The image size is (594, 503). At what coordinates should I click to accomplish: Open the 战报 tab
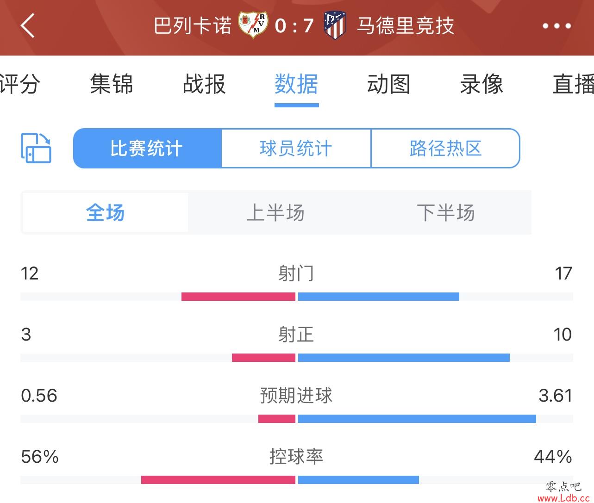pyautogui.click(x=204, y=84)
